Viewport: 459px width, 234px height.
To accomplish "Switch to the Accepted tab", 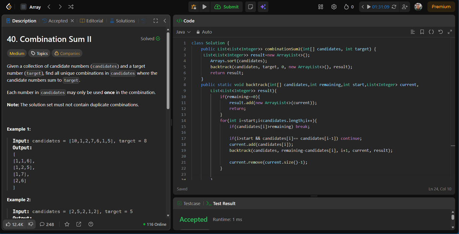I will (x=55, y=21).
